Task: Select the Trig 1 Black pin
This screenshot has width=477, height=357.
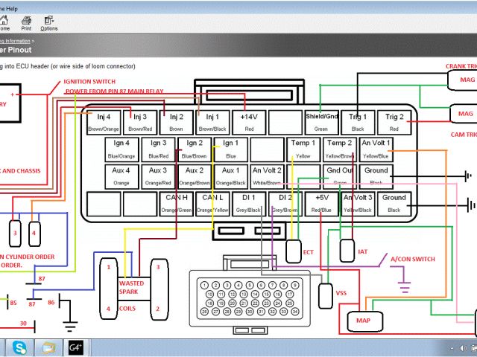Action: coord(358,122)
